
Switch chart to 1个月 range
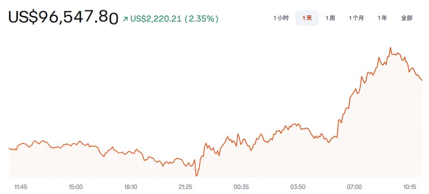click(x=356, y=18)
